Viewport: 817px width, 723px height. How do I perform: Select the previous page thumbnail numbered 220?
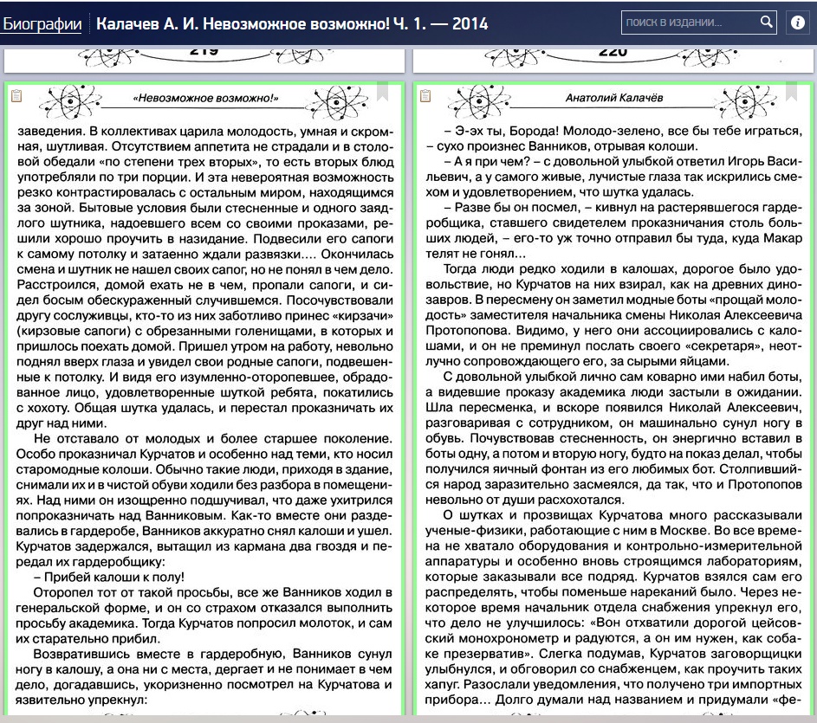(613, 61)
